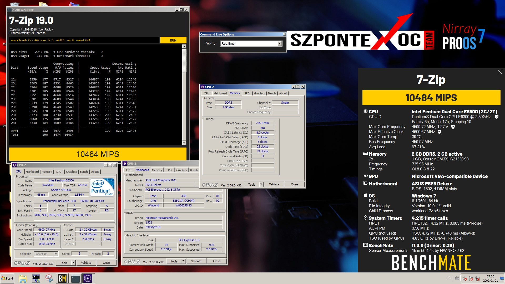Open the Action Center flag tray icon

(471, 278)
